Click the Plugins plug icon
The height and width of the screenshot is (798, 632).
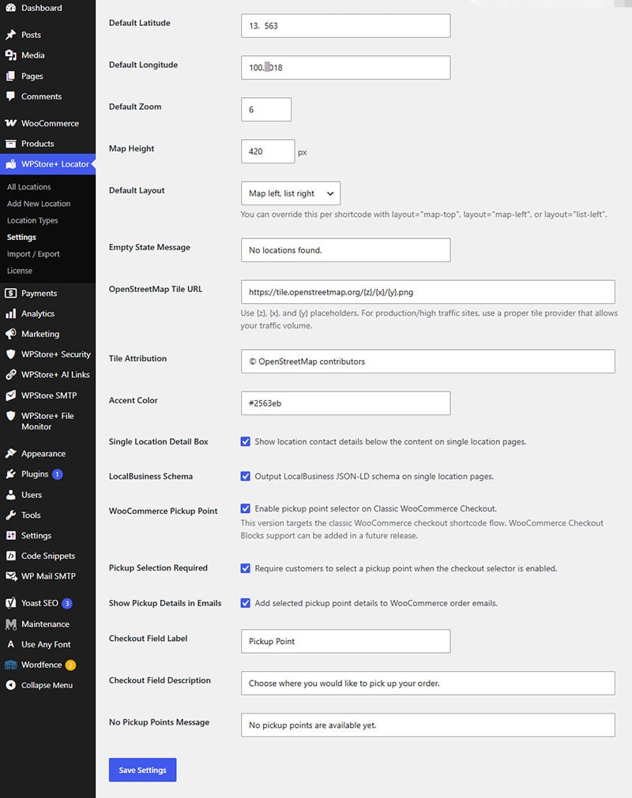(11, 474)
